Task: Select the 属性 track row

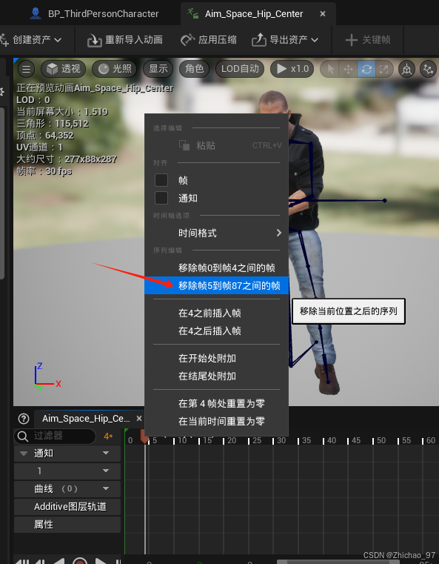Action: pos(67,525)
